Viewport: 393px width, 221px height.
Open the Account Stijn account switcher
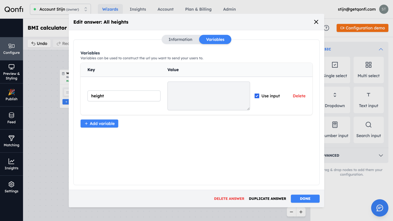pos(60,9)
